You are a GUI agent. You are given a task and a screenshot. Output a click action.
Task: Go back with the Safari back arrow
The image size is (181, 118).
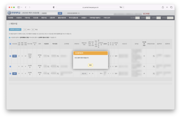[26, 7]
